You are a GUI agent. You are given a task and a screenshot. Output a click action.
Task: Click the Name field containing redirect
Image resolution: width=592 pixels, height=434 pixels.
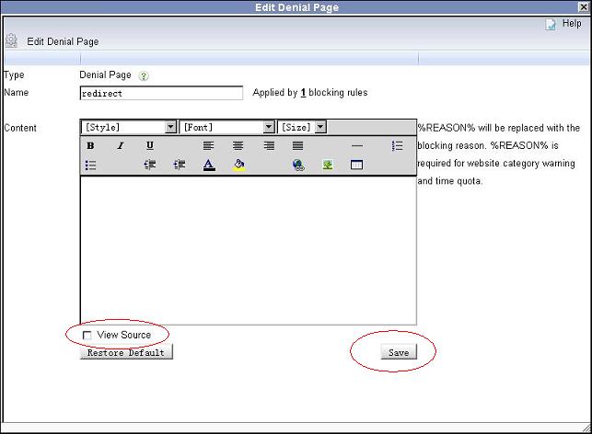pyautogui.click(x=161, y=93)
